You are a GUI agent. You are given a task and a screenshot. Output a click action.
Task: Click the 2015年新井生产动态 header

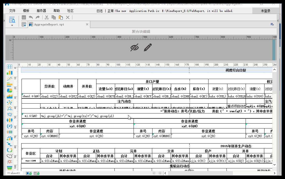(236, 146)
